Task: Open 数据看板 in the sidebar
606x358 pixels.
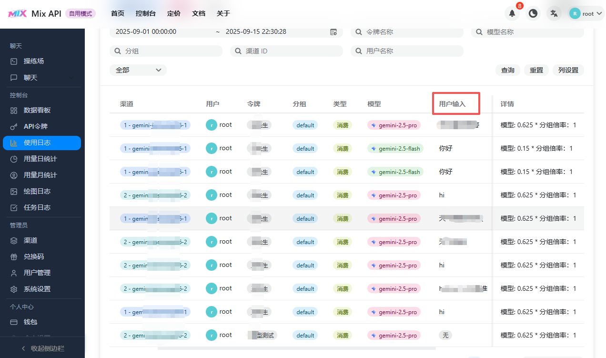Action: (x=37, y=110)
